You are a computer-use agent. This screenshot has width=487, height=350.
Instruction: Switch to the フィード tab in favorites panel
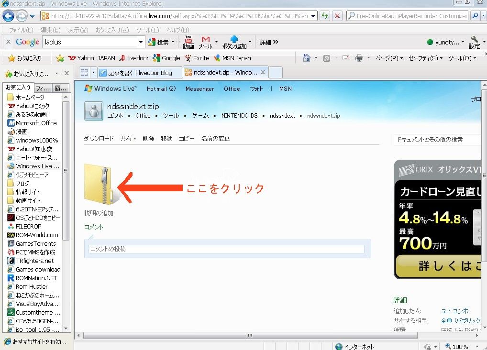(x=43, y=88)
